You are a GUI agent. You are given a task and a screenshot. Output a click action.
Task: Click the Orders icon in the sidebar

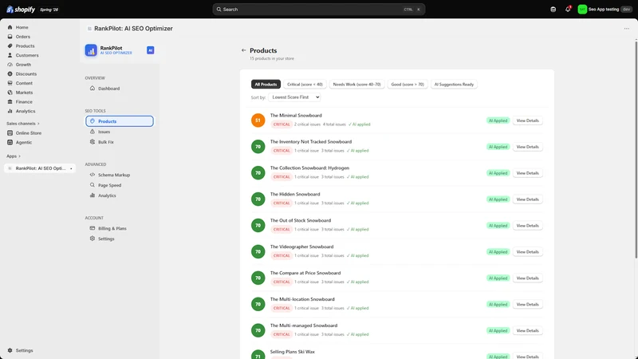click(10, 37)
